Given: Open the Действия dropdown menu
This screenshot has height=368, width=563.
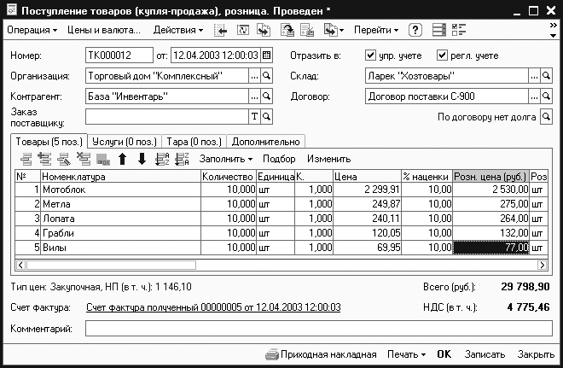Looking at the screenshot, I should [178, 30].
